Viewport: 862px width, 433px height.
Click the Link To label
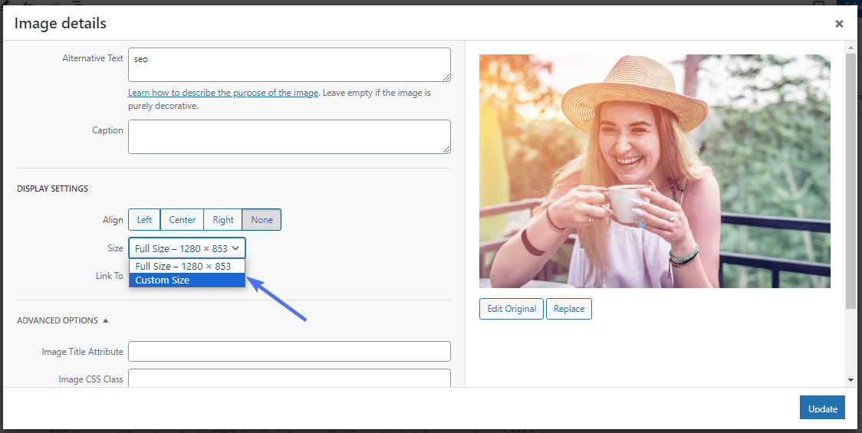(110, 276)
